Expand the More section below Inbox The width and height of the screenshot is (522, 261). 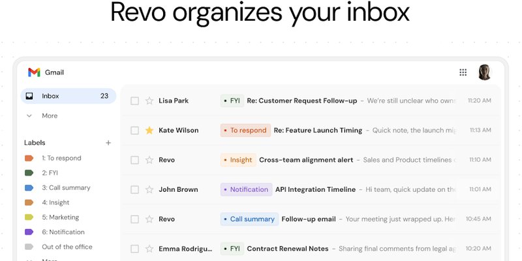tap(49, 115)
